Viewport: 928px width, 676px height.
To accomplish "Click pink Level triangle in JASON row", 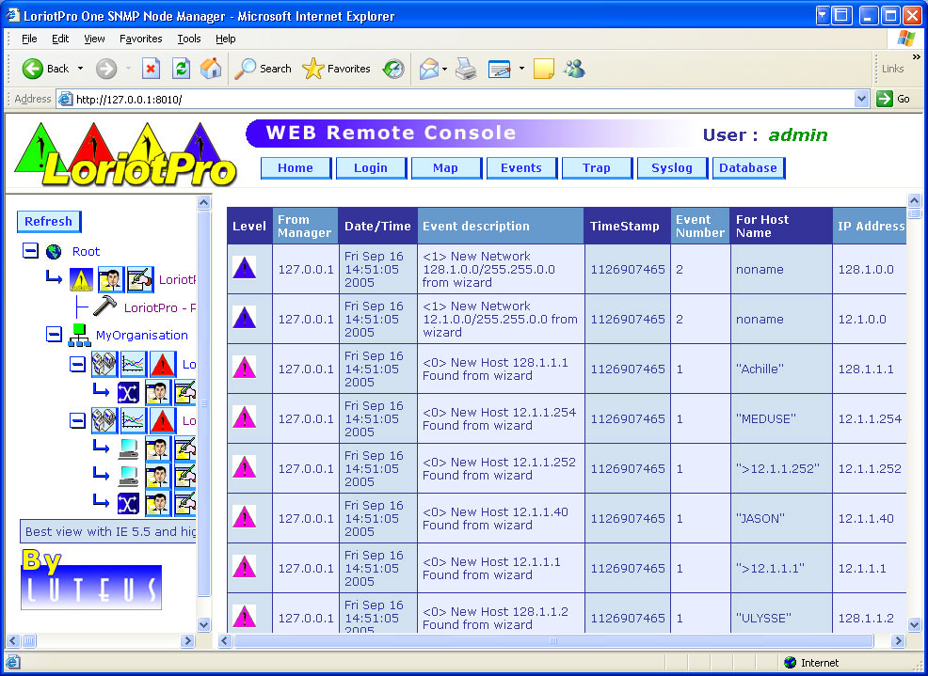I will click(x=245, y=517).
